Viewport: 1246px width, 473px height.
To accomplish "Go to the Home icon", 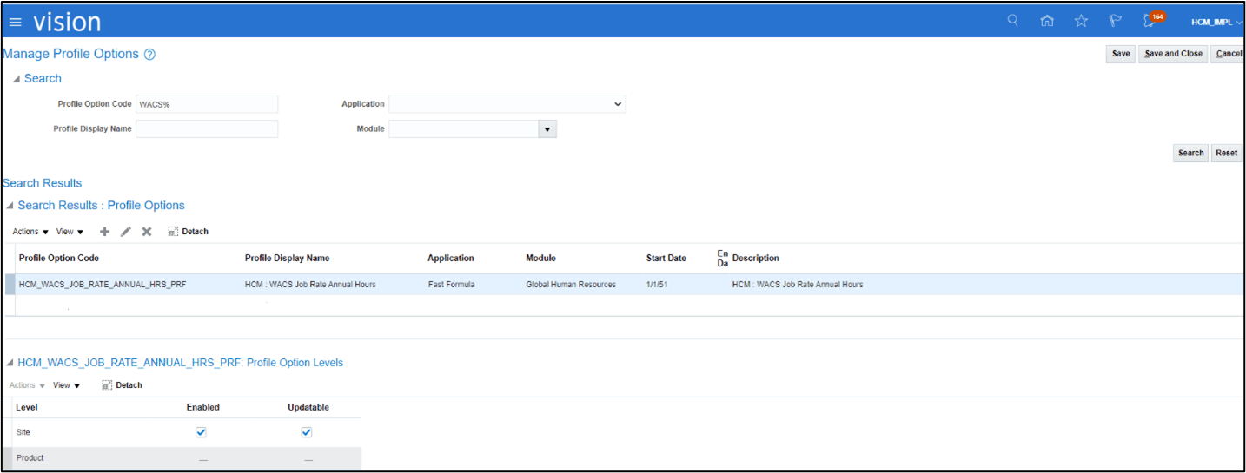I will click(x=1047, y=21).
